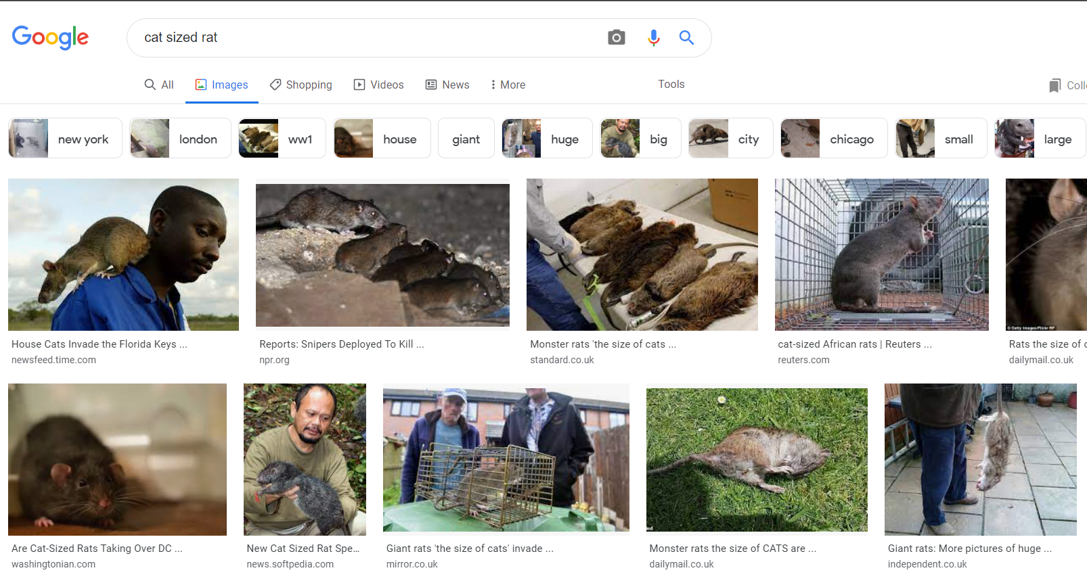Open 'Giant rats: More pictures of huge' link
The width and height of the screenshot is (1087, 581).
tap(970, 549)
